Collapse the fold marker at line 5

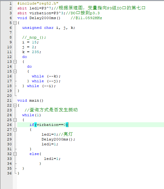15,23
